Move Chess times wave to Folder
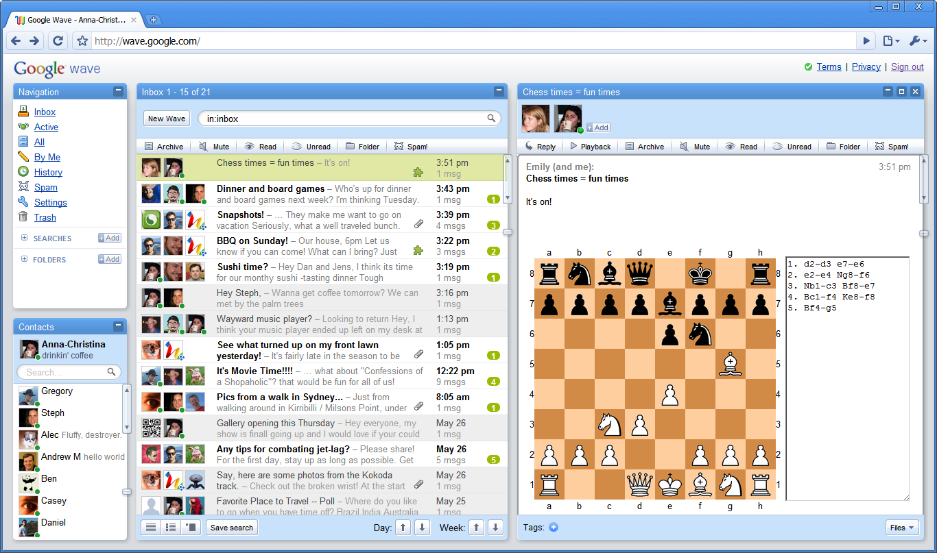 pyautogui.click(x=843, y=147)
